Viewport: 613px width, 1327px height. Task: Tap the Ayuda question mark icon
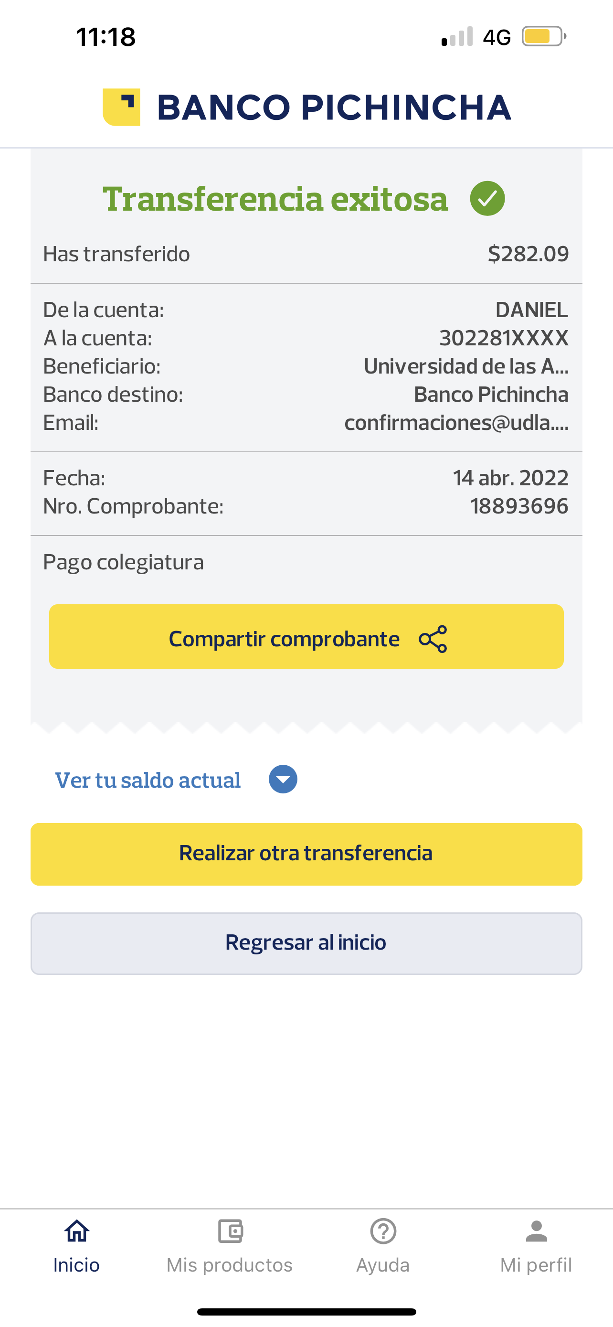pyautogui.click(x=383, y=1231)
